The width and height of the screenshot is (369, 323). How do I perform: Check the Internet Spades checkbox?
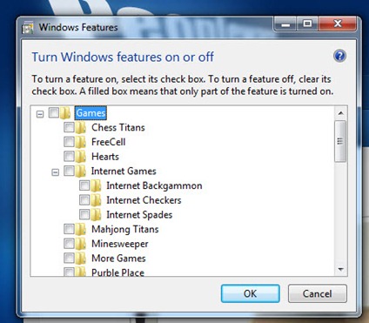tap(84, 214)
